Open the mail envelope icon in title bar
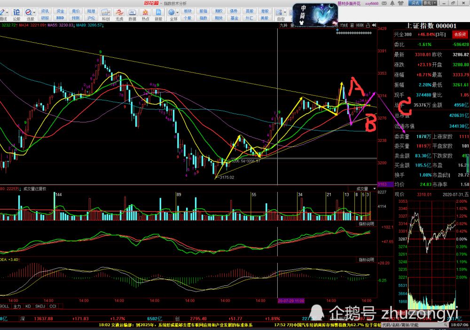 coord(384,3)
